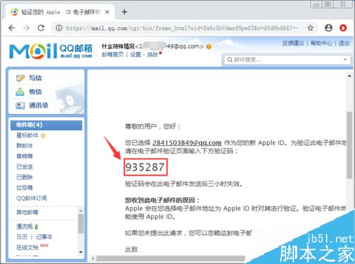The height and width of the screenshot is (264, 355).
Task: Click the 尊敬的用户，您好 greeting text
Action: point(153,127)
